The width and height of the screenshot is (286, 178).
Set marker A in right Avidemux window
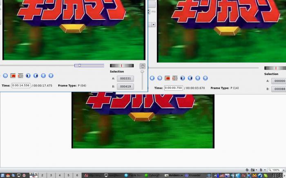[x=167, y=78]
